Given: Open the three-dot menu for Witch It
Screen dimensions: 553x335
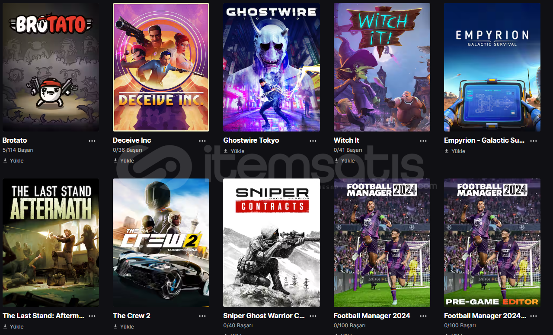Looking at the screenshot, I should [423, 141].
